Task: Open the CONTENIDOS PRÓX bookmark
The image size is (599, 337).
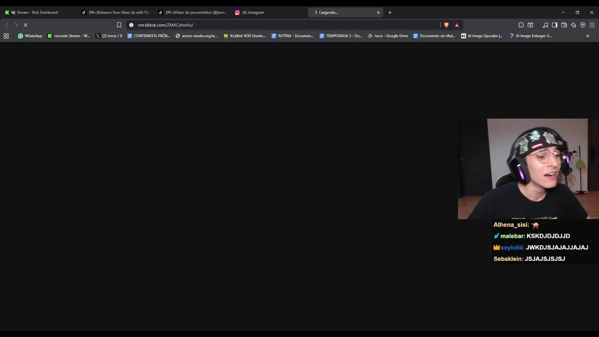Action: pos(149,36)
